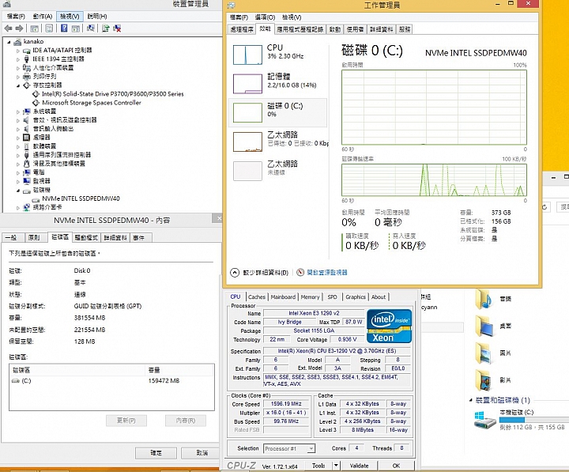Viewport: 569px width, 472px height.
Task: Switch to Graphics tab in CPU-Z
Action: click(356, 297)
